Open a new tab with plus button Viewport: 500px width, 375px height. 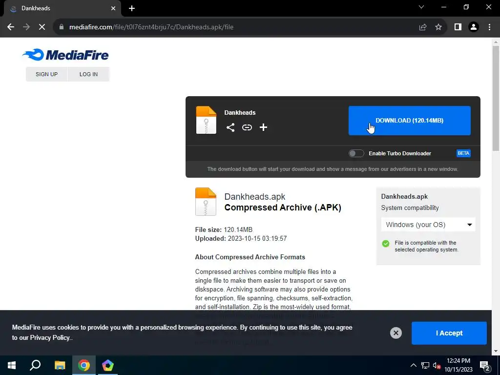coord(132,8)
